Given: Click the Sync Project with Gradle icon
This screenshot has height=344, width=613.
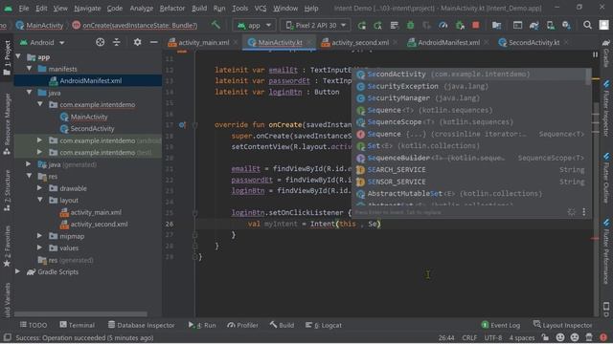Looking at the screenshot, I should (x=534, y=26).
